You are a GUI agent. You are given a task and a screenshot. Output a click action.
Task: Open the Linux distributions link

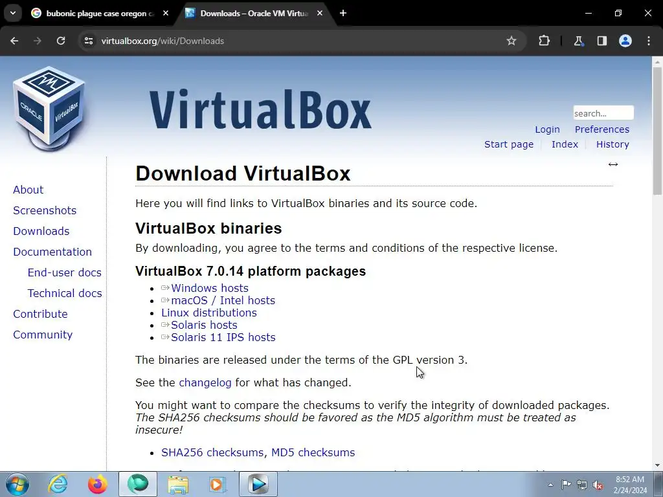[x=209, y=313]
